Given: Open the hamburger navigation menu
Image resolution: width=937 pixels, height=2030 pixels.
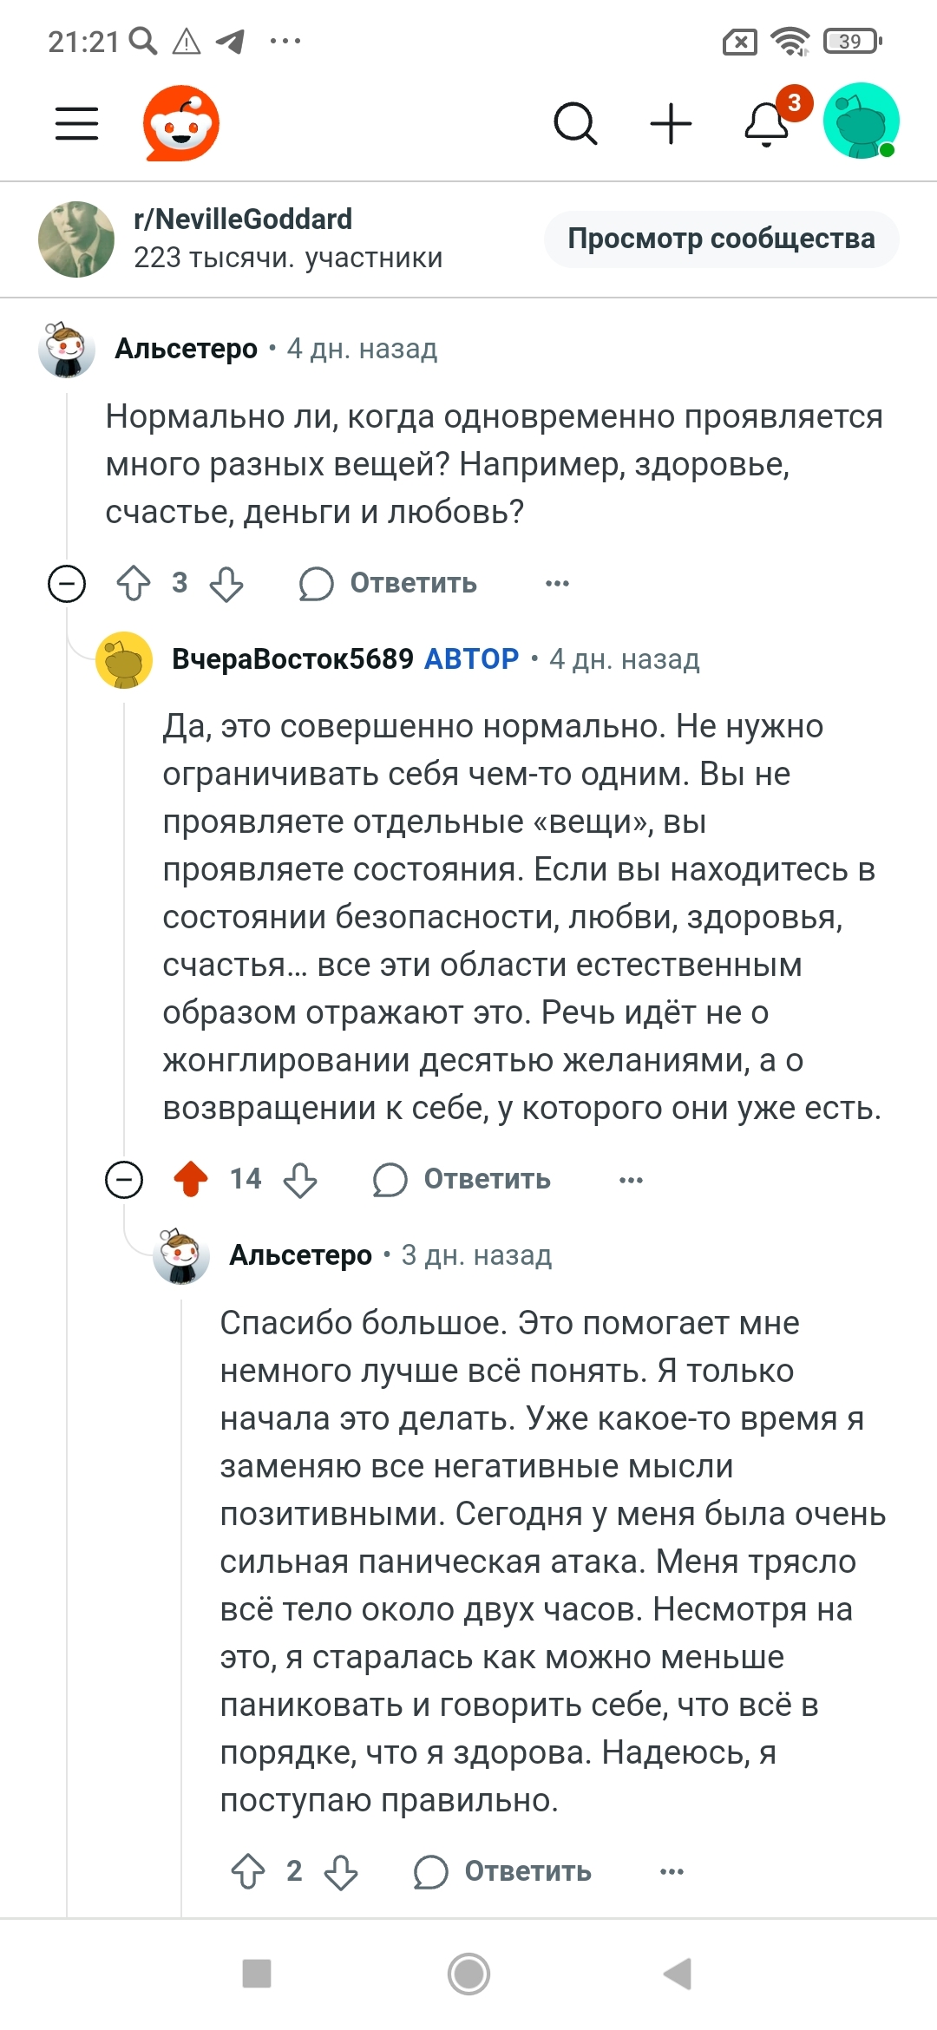Looking at the screenshot, I should point(77,123).
